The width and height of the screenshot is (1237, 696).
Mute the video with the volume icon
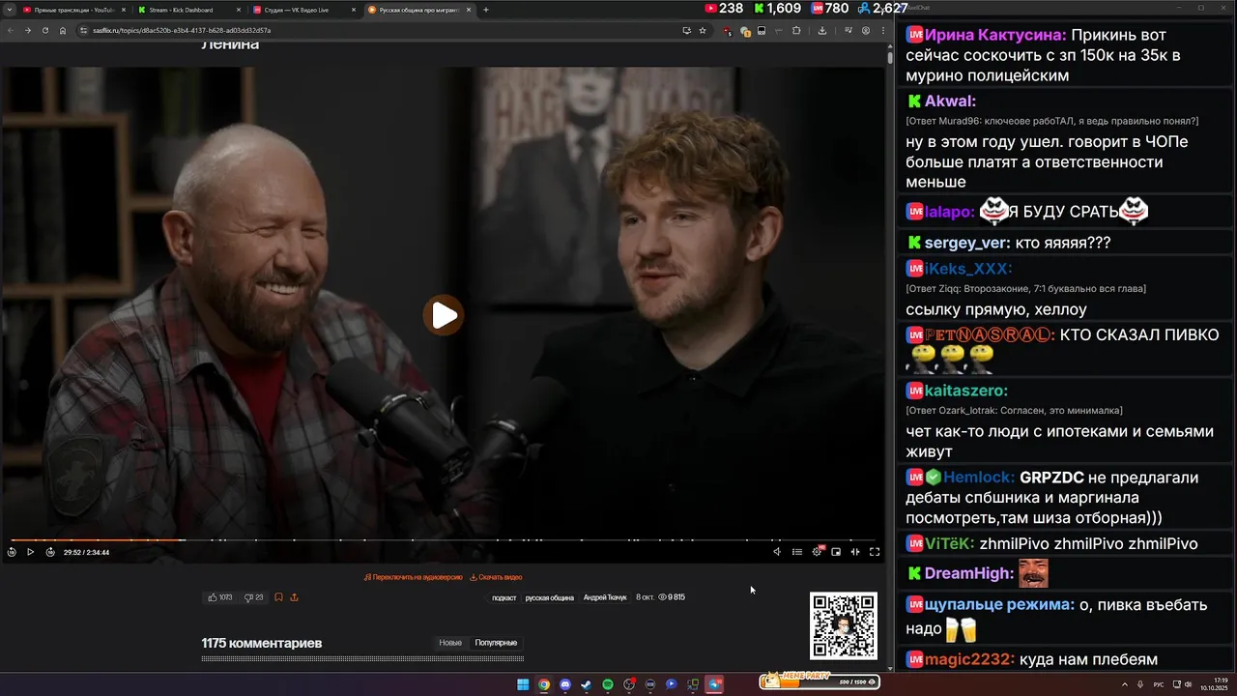coord(777,552)
